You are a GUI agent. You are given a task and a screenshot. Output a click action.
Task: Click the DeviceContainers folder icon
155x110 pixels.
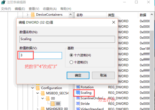coord(33,14)
